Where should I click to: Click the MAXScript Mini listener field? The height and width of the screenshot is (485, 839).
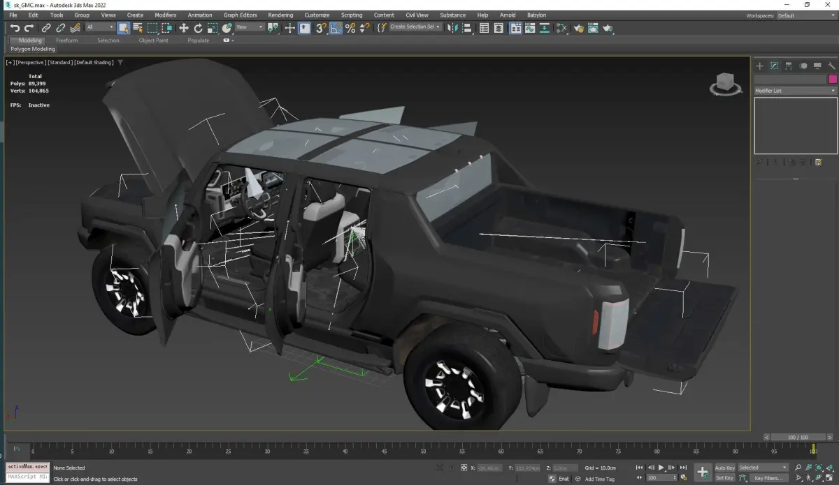27,477
